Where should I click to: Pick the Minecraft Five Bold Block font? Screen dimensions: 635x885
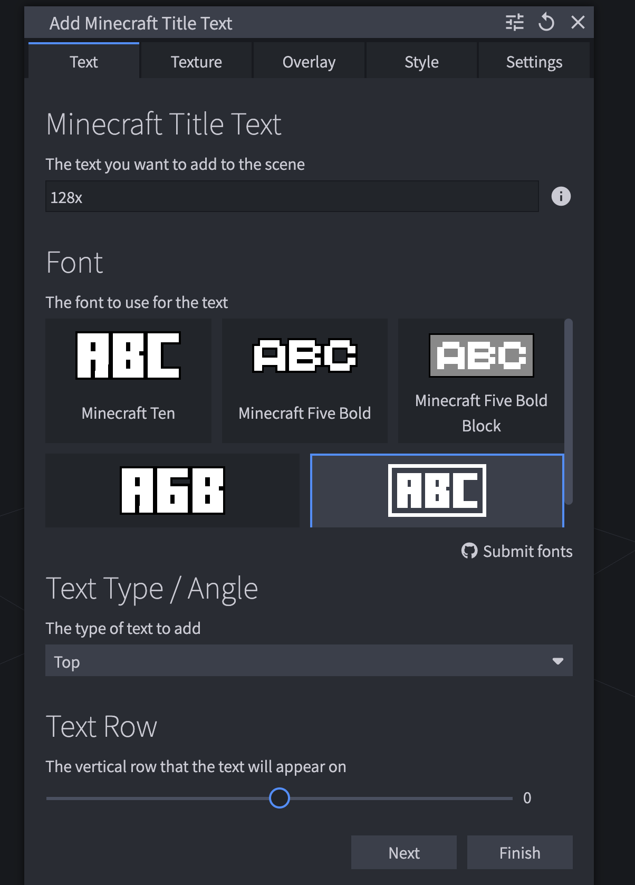pyautogui.click(x=481, y=381)
